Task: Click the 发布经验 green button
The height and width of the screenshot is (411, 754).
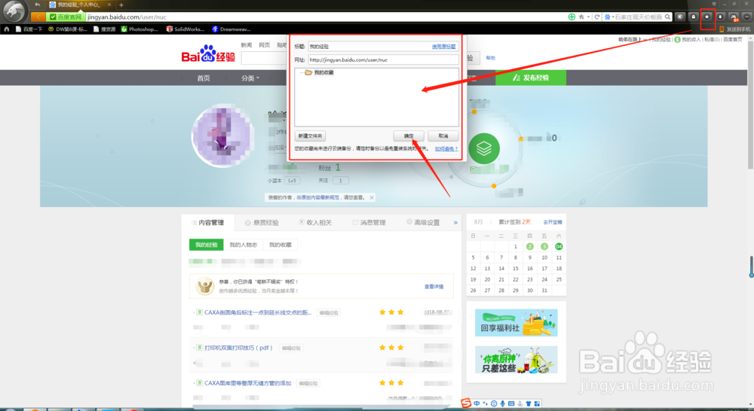Action: point(531,78)
